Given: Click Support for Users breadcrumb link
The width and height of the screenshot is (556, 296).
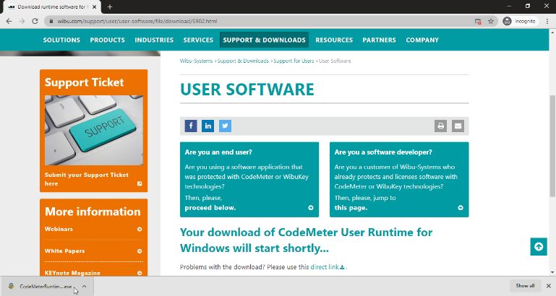Looking at the screenshot, I should pos(294,61).
